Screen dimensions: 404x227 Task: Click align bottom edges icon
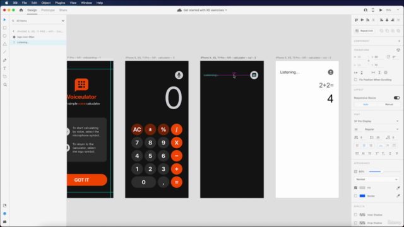pyautogui.click(x=367, y=20)
